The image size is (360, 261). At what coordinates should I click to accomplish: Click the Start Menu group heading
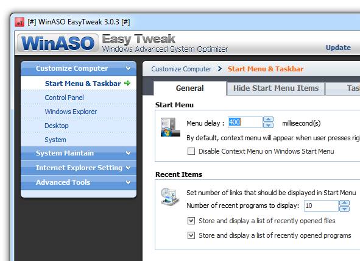pos(174,105)
